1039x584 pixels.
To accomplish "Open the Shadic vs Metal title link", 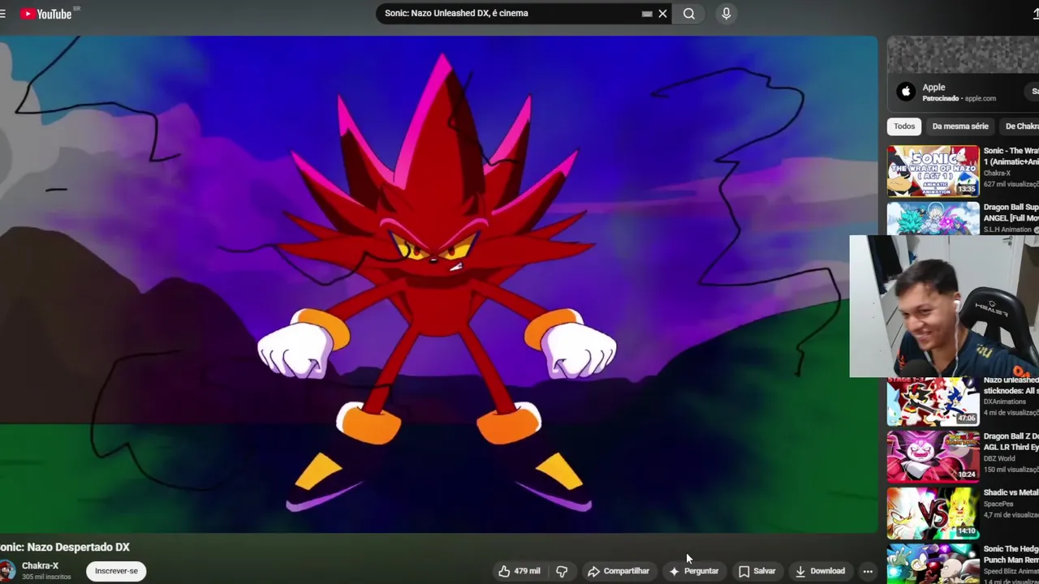I will coord(1011,492).
